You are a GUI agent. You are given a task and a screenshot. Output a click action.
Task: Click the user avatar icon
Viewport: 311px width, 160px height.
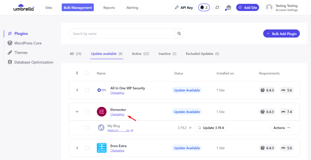click(269, 8)
